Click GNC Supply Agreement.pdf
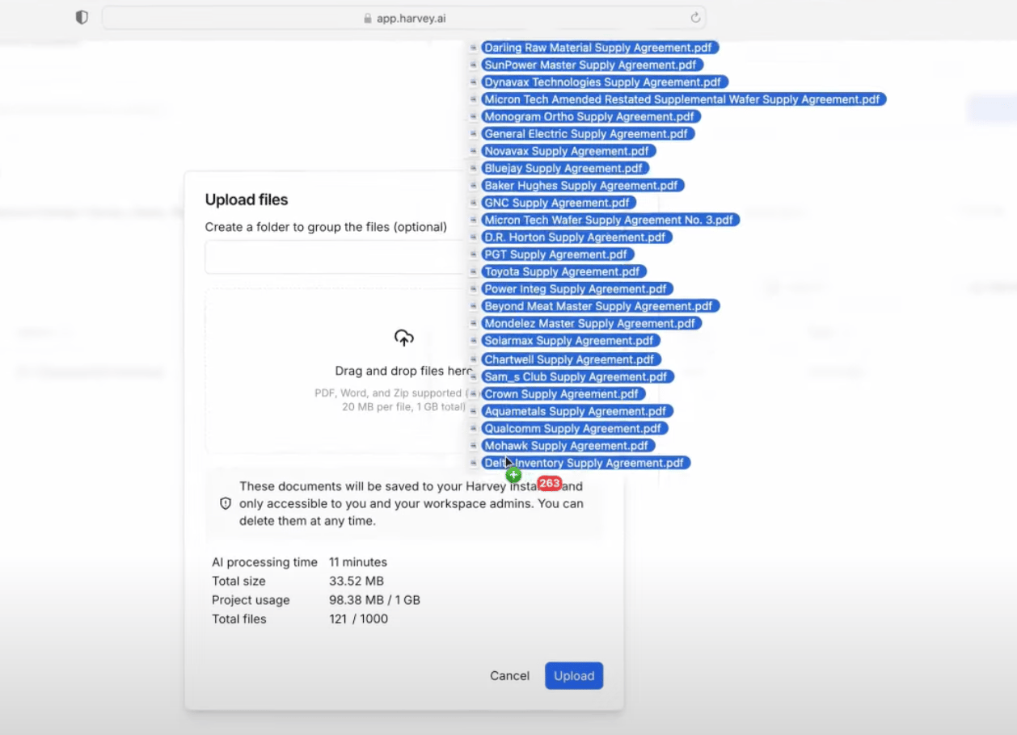The image size is (1017, 735). coord(559,203)
